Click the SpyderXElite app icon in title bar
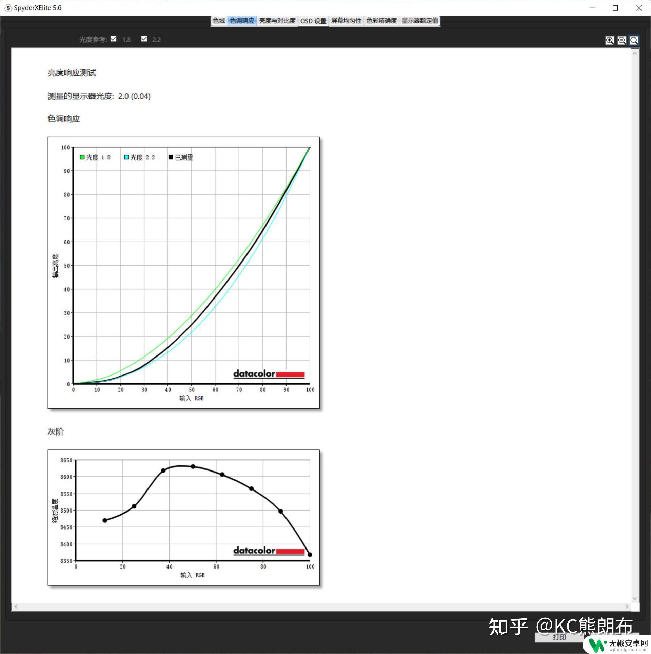Screen dimensions: 651x654 coord(8,8)
